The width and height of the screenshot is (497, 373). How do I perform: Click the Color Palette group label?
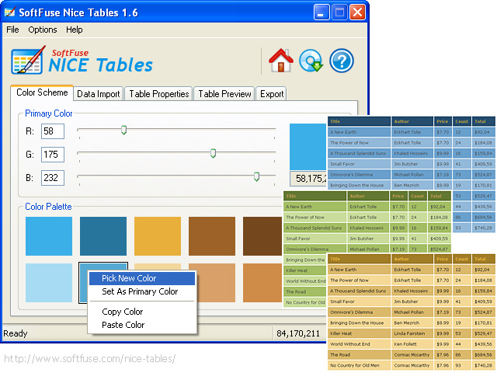click(x=48, y=207)
